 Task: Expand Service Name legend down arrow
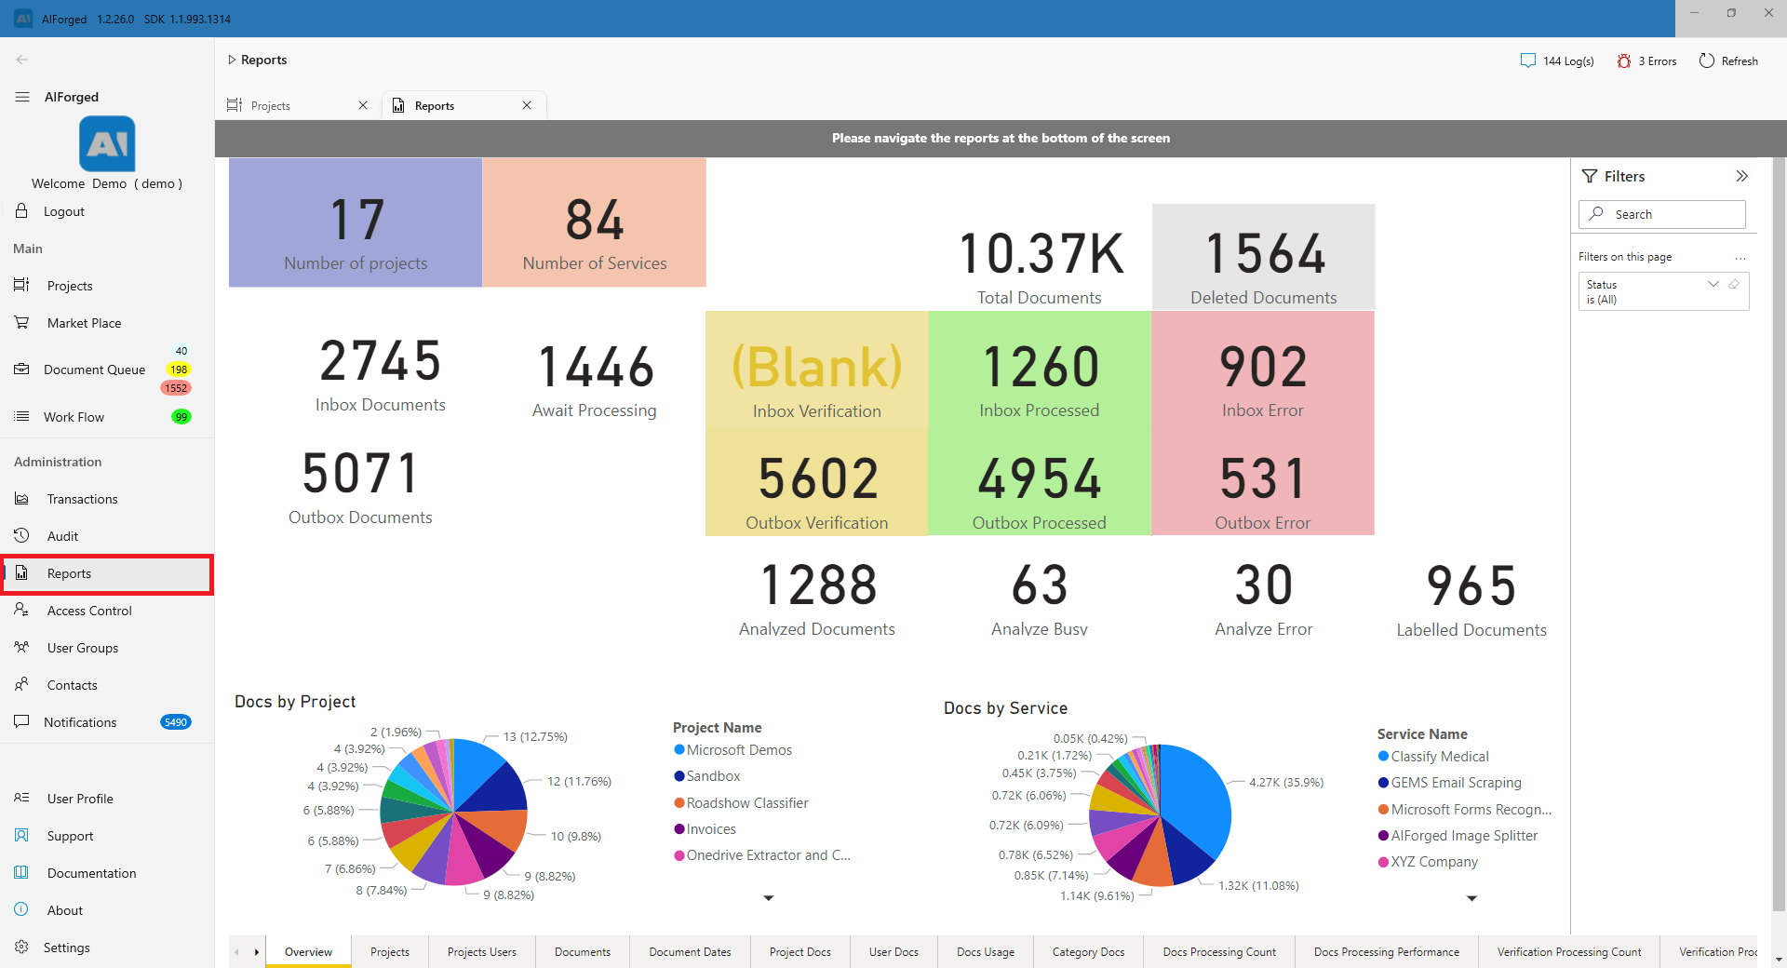point(1472,898)
